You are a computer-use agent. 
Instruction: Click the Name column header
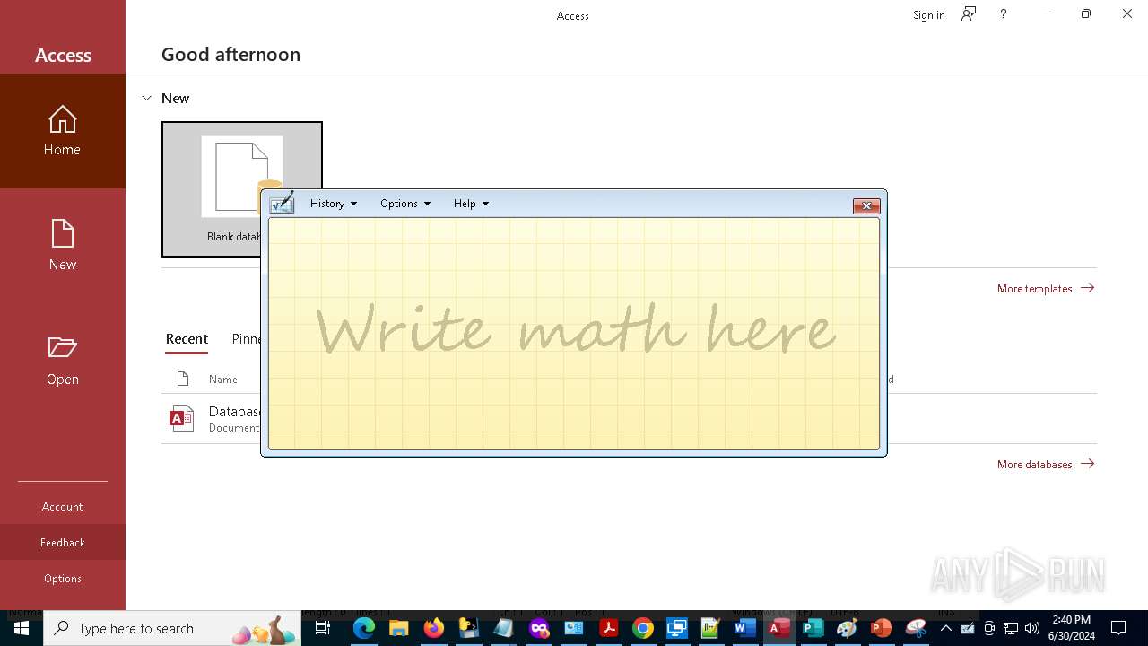coord(223,379)
